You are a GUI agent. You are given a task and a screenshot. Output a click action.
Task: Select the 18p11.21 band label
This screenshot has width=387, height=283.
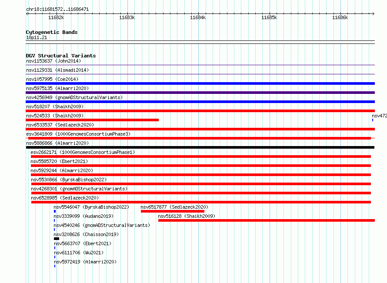coord(37,37)
